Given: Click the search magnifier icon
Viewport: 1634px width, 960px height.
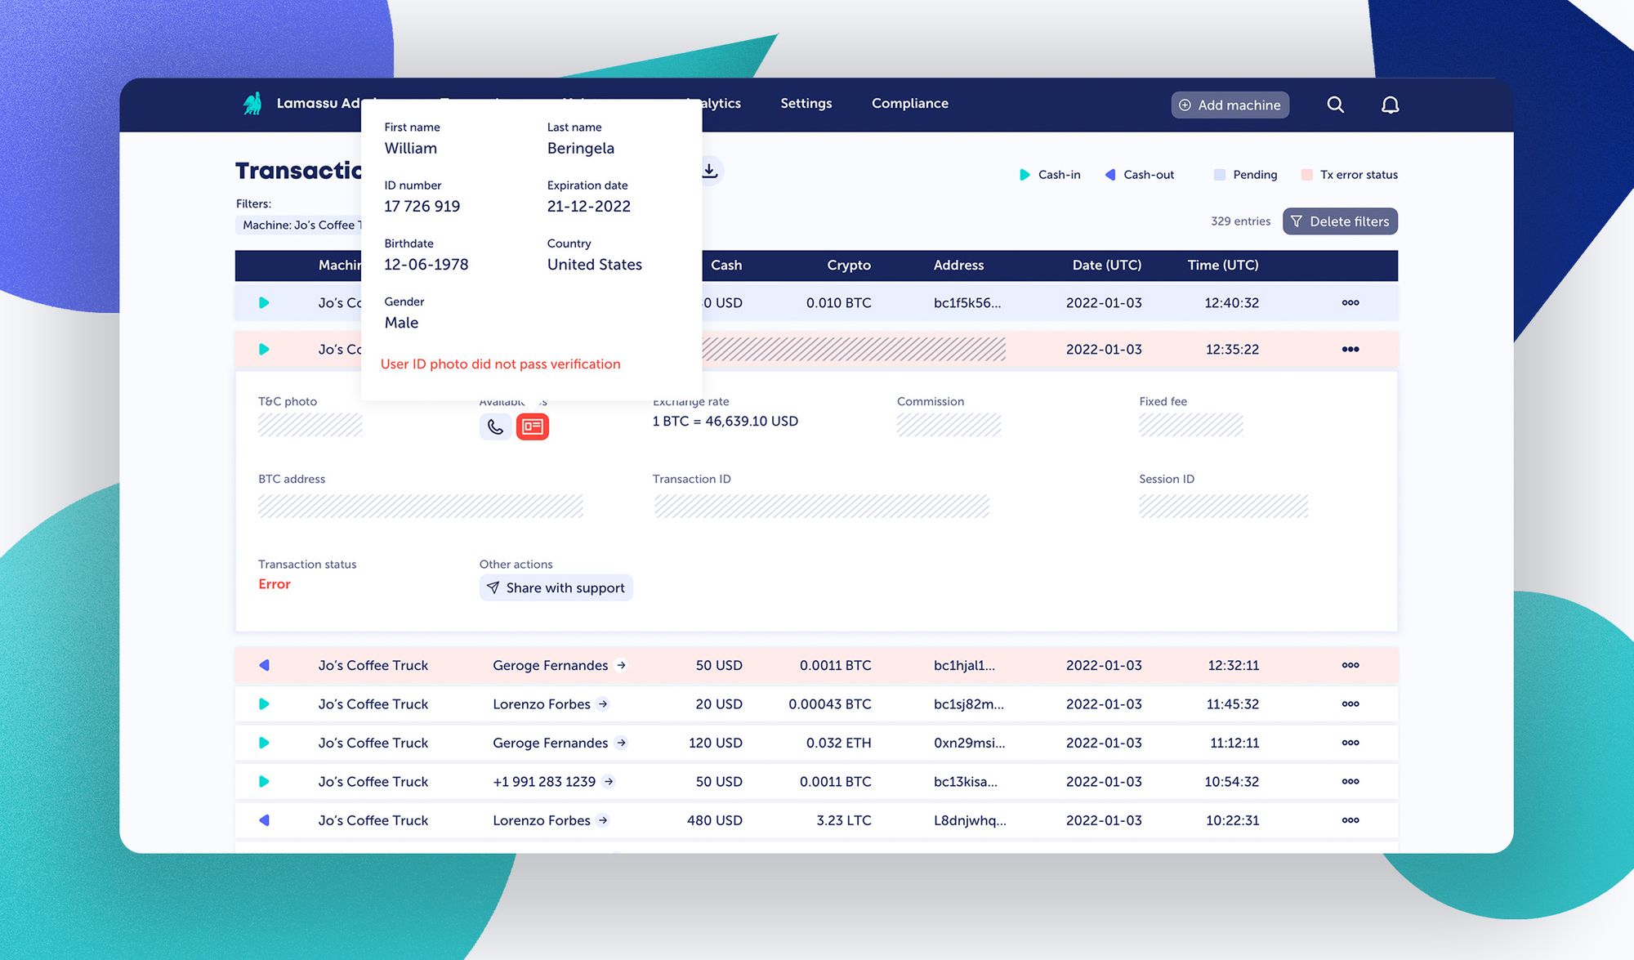Looking at the screenshot, I should (1335, 105).
